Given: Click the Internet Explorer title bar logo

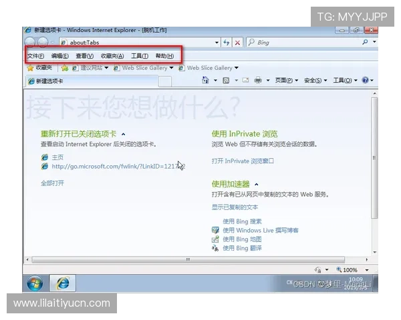Looking at the screenshot, I should coord(27,30).
